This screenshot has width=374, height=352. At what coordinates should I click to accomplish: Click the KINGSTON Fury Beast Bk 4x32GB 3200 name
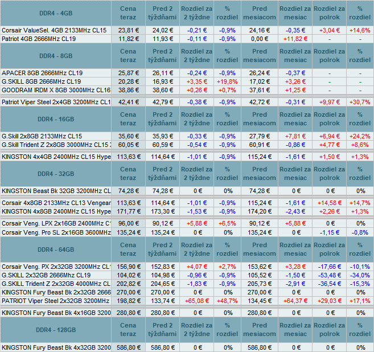point(56,347)
